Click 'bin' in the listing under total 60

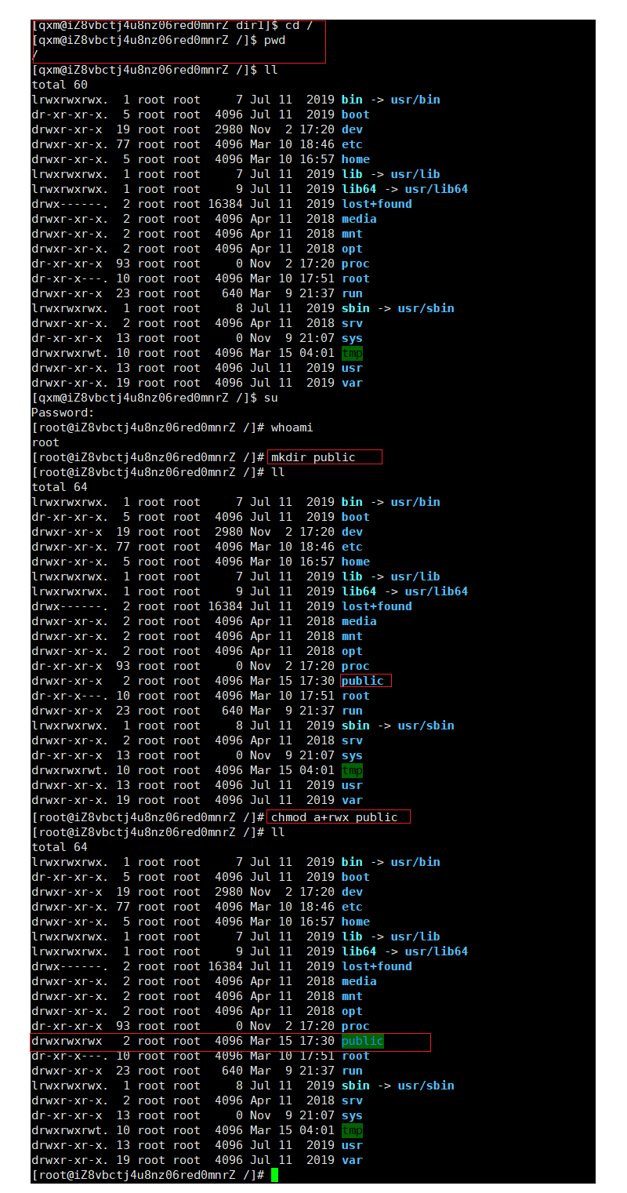pos(352,100)
